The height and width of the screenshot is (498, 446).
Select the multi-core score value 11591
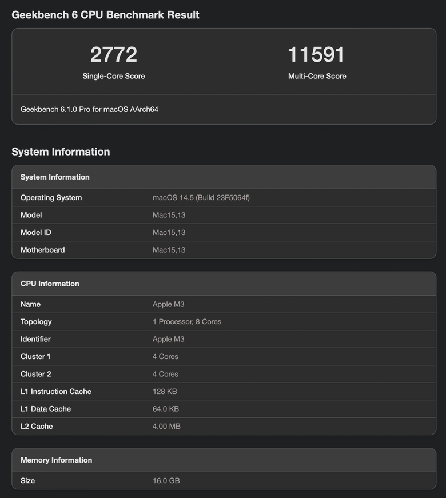pyautogui.click(x=316, y=54)
